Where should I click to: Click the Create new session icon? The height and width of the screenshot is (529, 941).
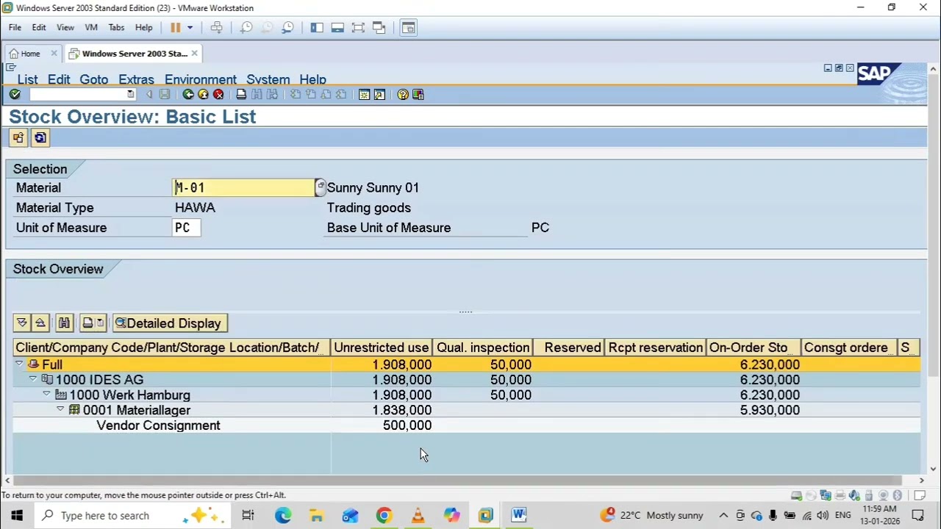[x=364, y=94]
